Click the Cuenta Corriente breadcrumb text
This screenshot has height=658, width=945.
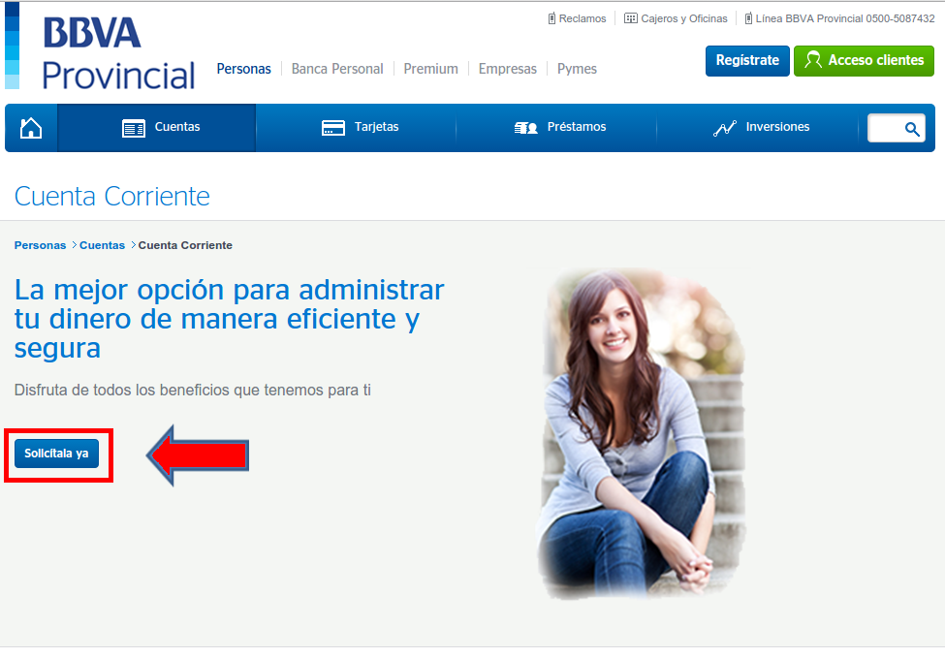[x=185, y=245]
